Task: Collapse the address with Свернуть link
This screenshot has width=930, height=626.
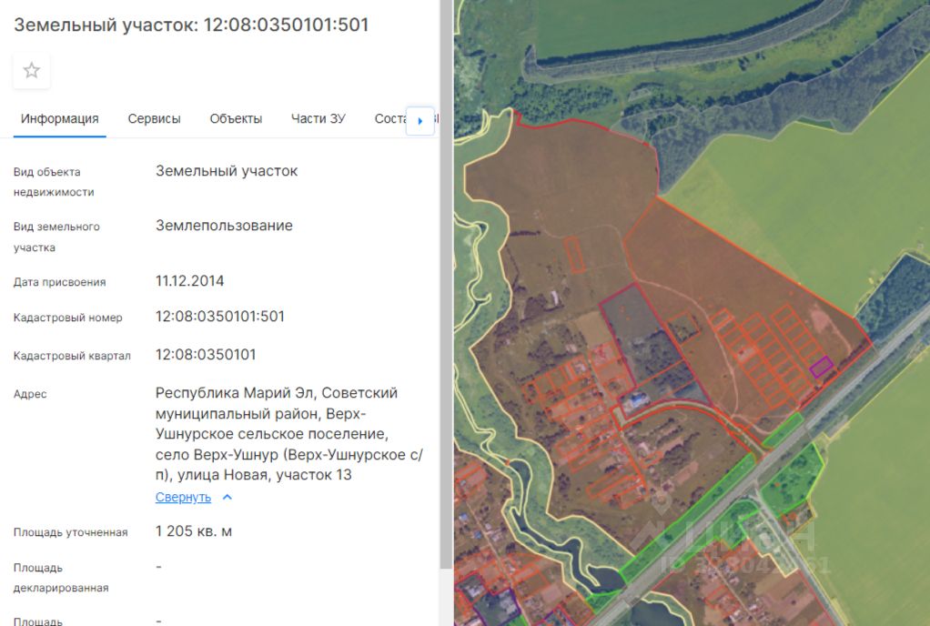Action: (x=183, y=498)
